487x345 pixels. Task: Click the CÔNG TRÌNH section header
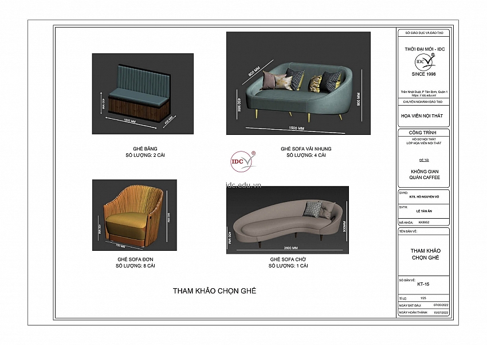pos(424,131)
